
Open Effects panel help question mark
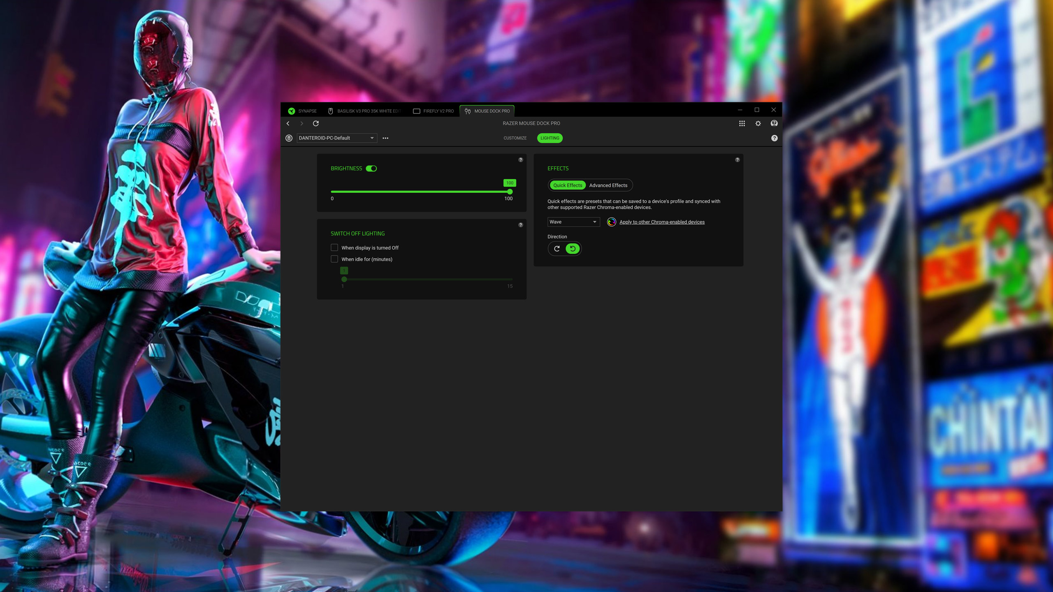(x=738, y=160)
